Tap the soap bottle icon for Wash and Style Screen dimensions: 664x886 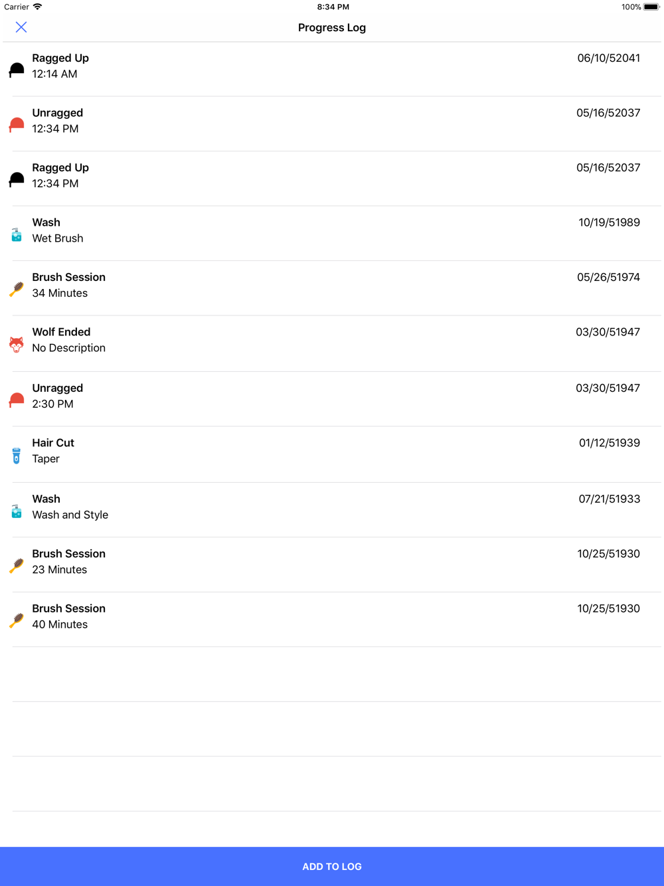click(x=17, y=511)
